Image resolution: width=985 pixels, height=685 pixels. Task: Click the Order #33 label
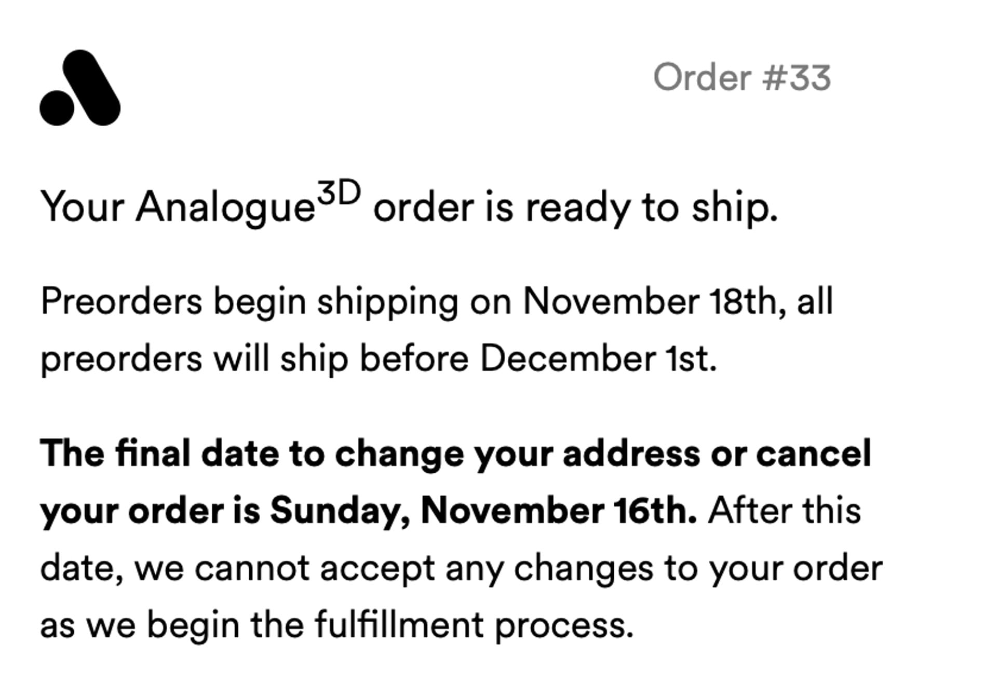pos(741,78)
